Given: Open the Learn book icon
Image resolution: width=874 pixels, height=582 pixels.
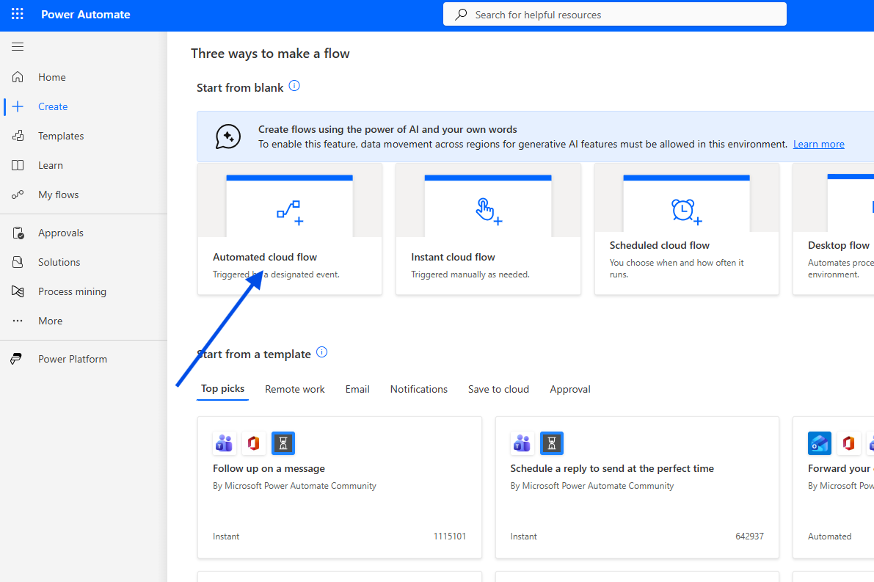Looking at the screenshot, I should coord(18,165).
